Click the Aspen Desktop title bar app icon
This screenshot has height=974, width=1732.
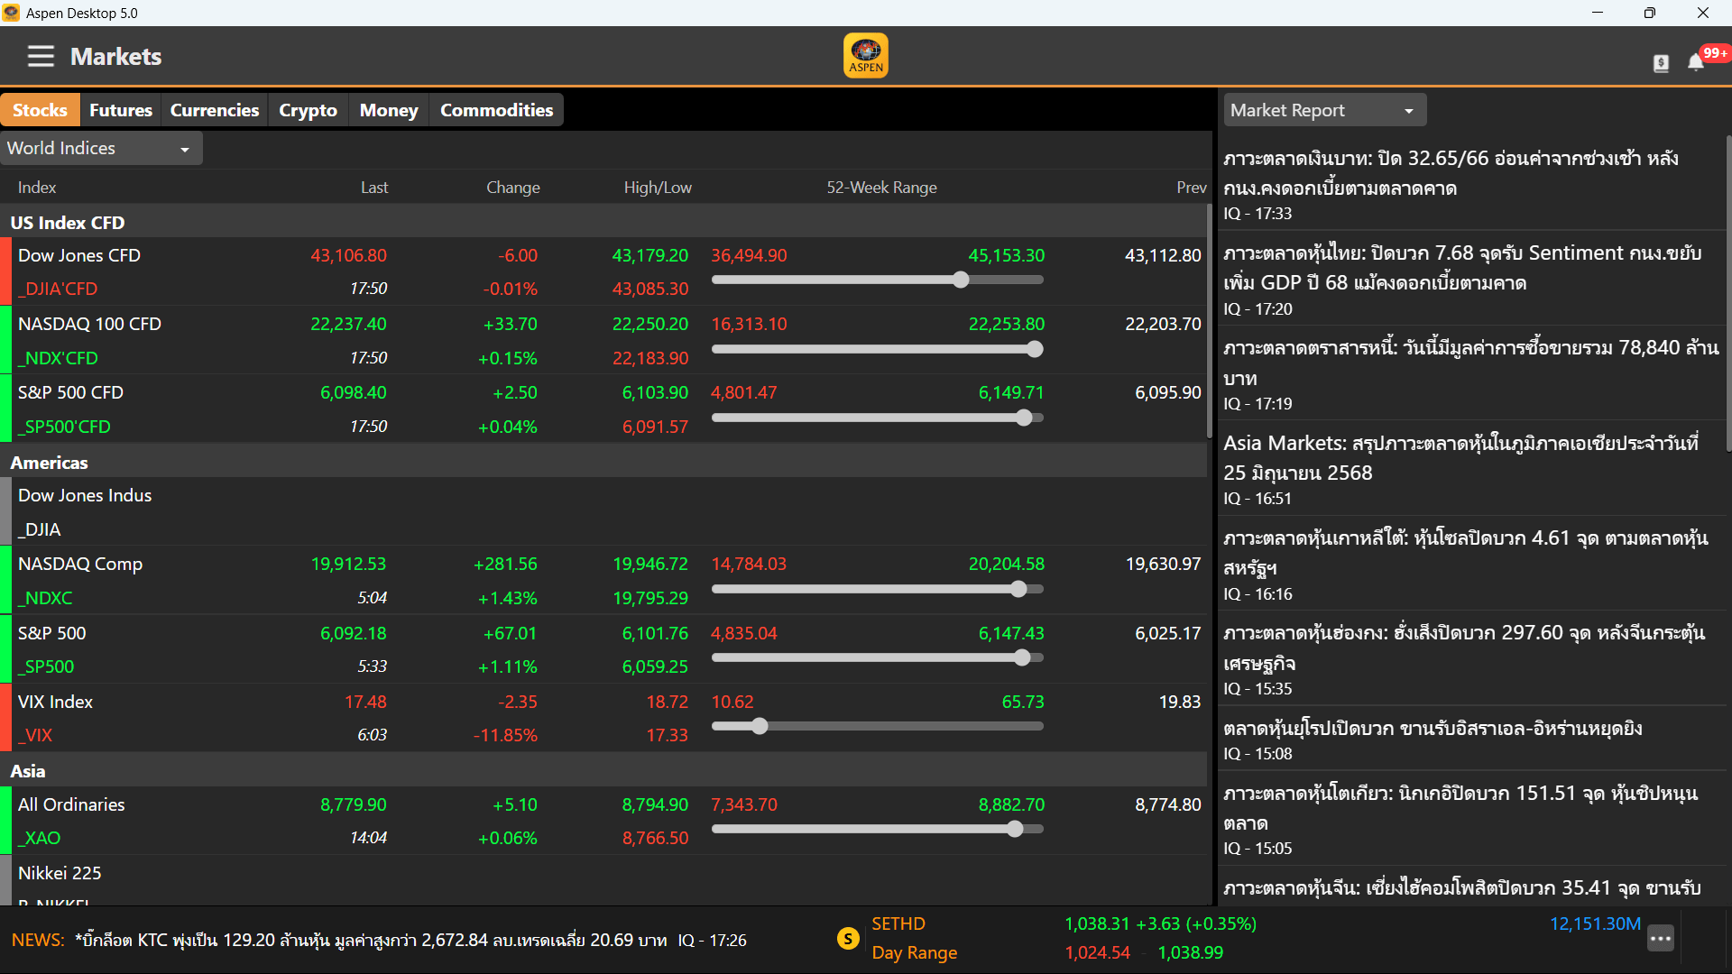(x=11, y=13)
